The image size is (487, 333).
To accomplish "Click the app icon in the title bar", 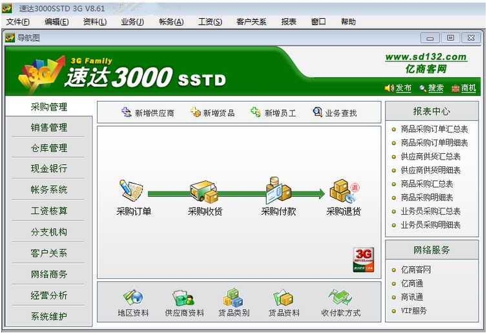I will tap(7, 8).
